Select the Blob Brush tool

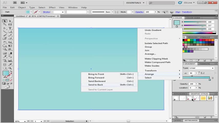click(5, 38)
